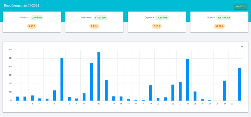Click the Максимум label
The height and width of the screenshot is (117, 251).
click(x=87, y=18)
